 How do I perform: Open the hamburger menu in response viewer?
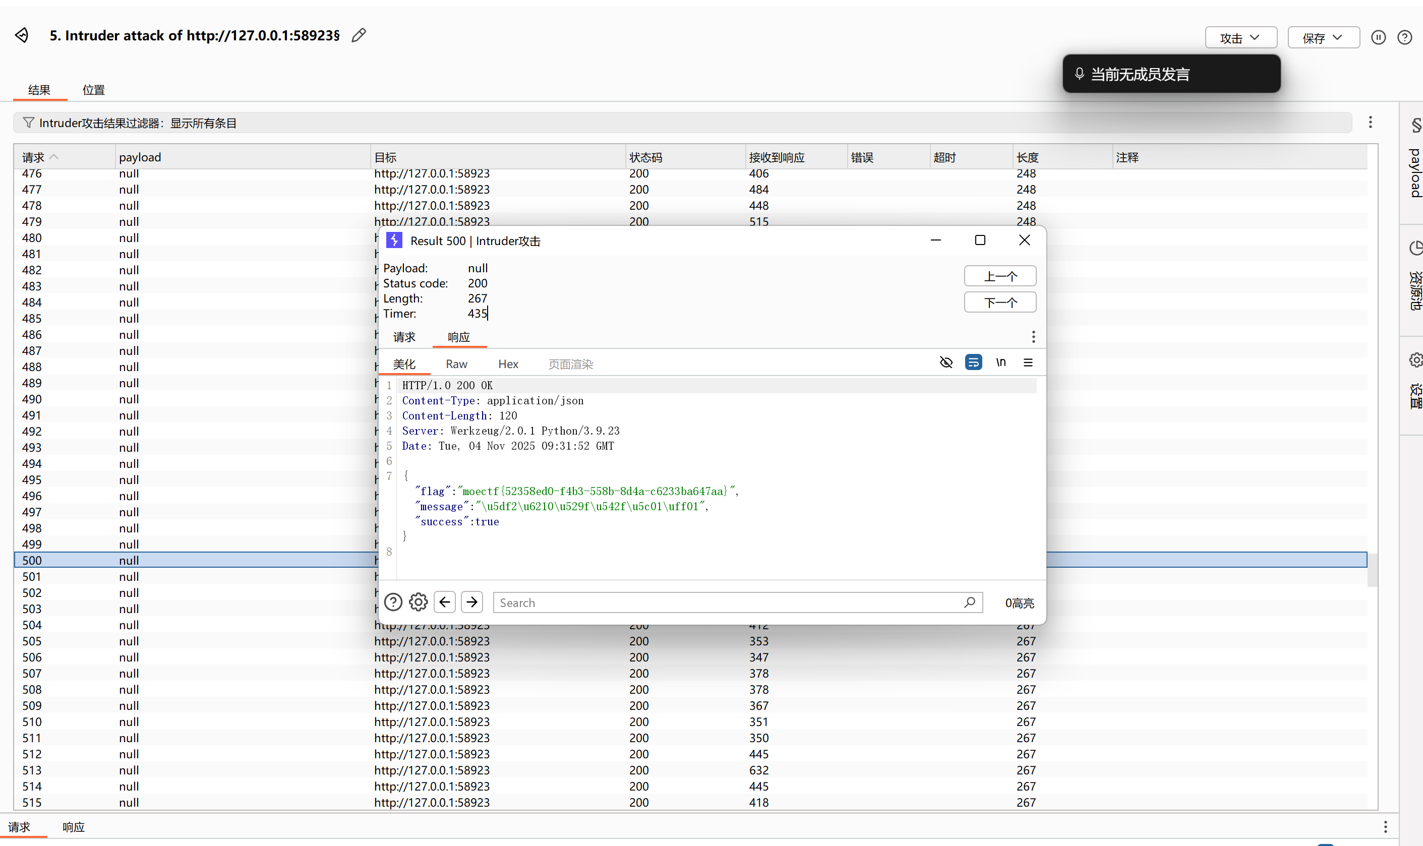coord(1028,362)
